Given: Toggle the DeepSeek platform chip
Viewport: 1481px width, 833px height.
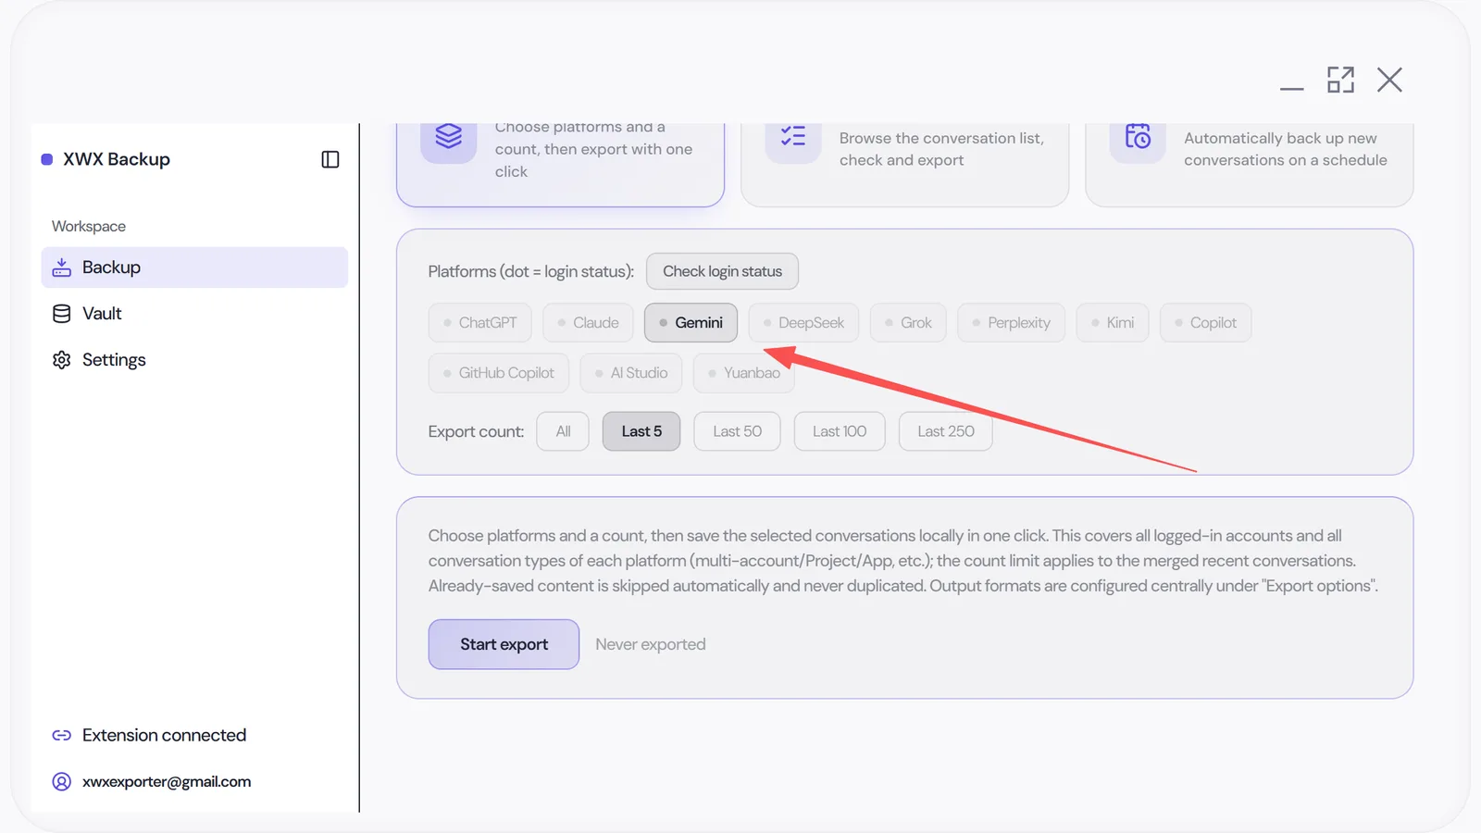Looking at the screenshot, I should [x=803, y=323].
